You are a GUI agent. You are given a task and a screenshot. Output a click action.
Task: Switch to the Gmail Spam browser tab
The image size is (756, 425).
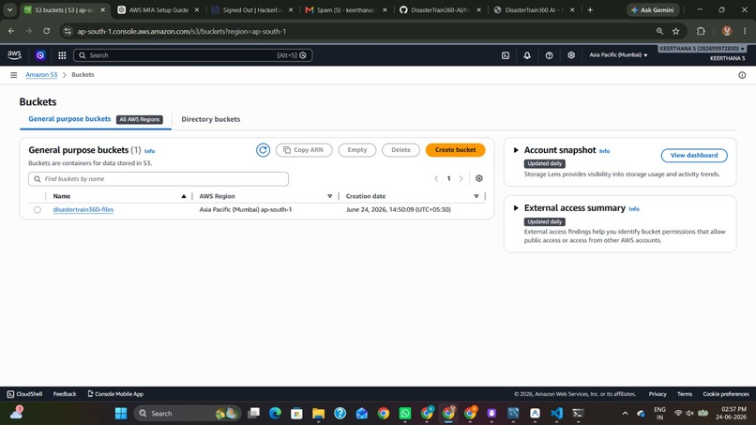pos(346,9)
